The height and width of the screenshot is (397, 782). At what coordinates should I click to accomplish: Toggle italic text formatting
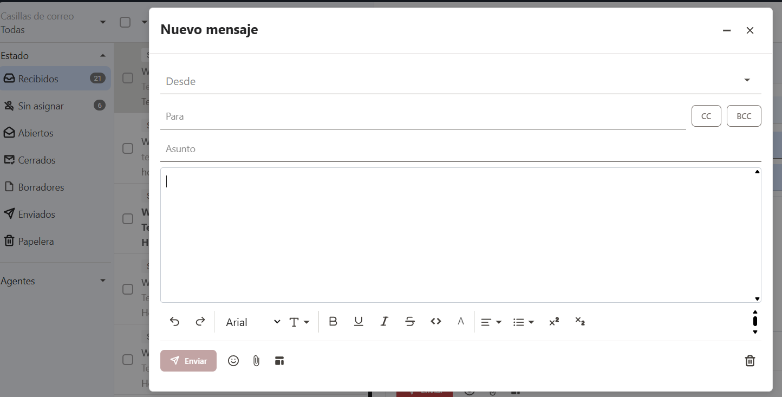[x=384, y=322]
